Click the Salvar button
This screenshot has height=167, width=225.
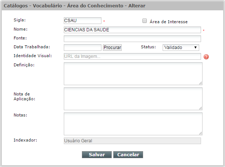pyautogui.click(x=97, y=155)
